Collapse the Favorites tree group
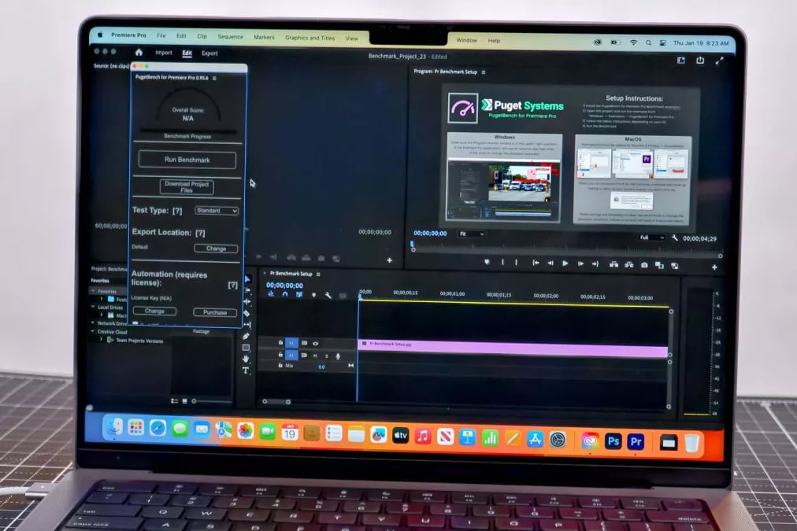 pos(93,291)
